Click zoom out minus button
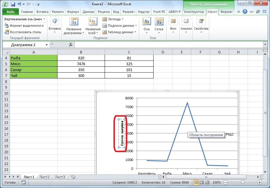 click(x=225, y=182)
